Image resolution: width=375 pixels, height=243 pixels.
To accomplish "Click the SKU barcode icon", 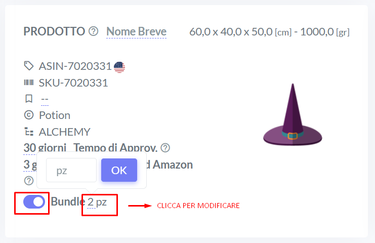I will tap(29, 83).
